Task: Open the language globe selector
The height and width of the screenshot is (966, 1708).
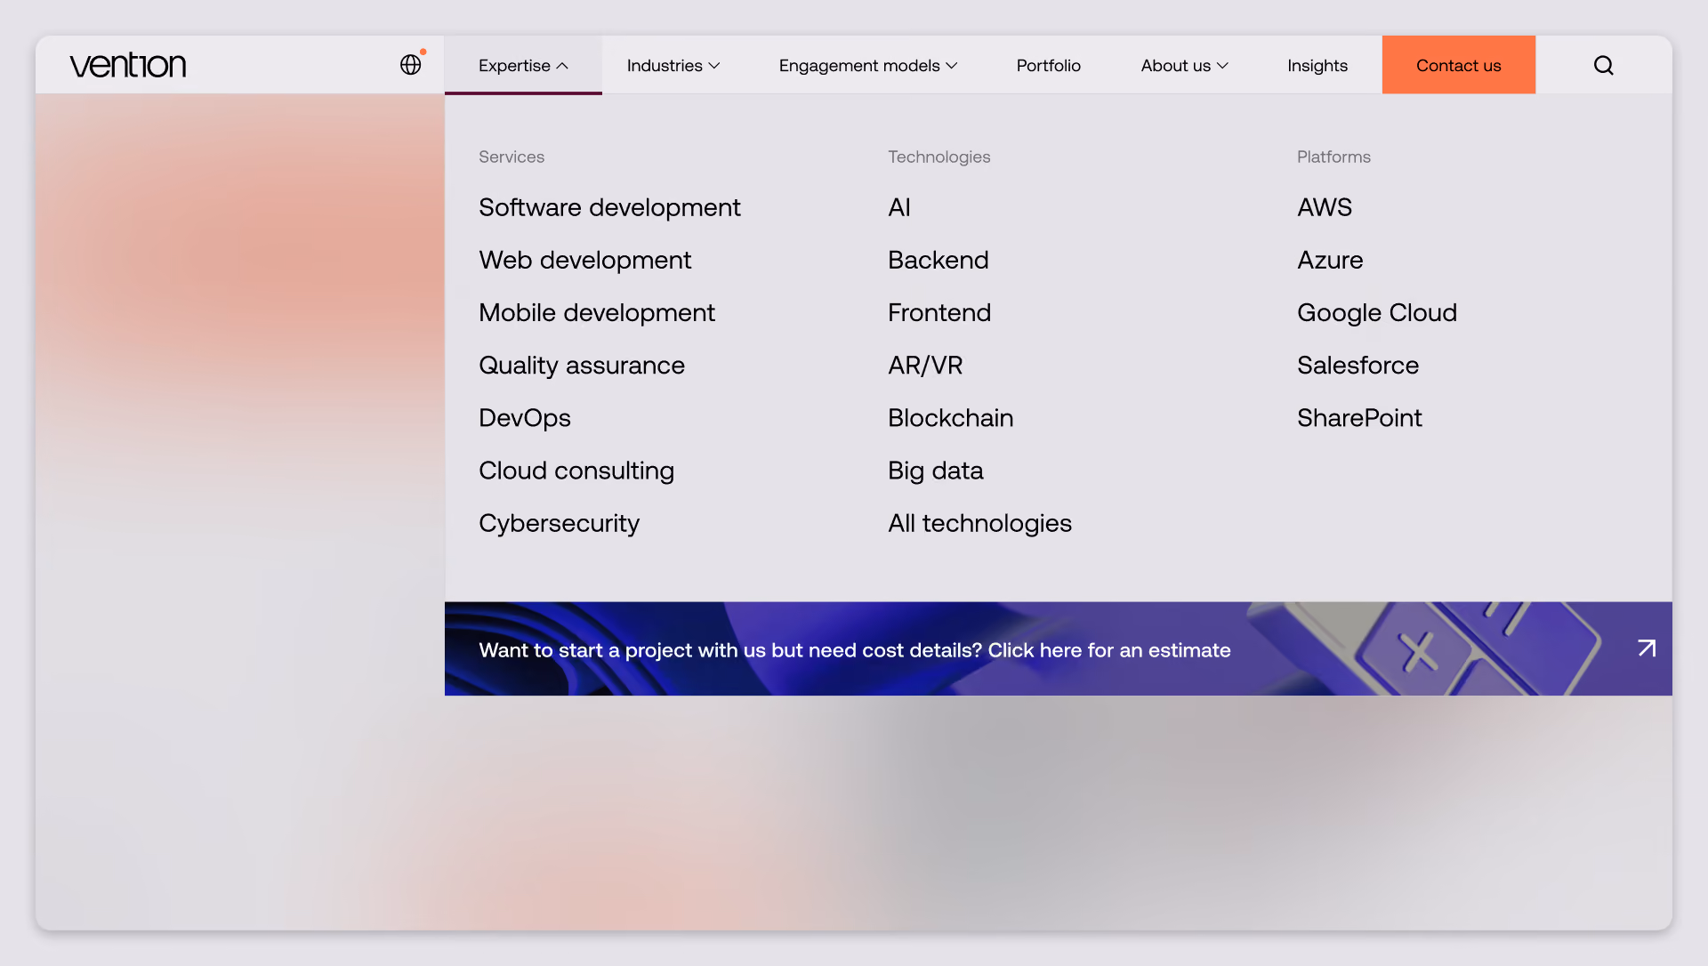Action: pyautogui.click(x=410, y=65)
